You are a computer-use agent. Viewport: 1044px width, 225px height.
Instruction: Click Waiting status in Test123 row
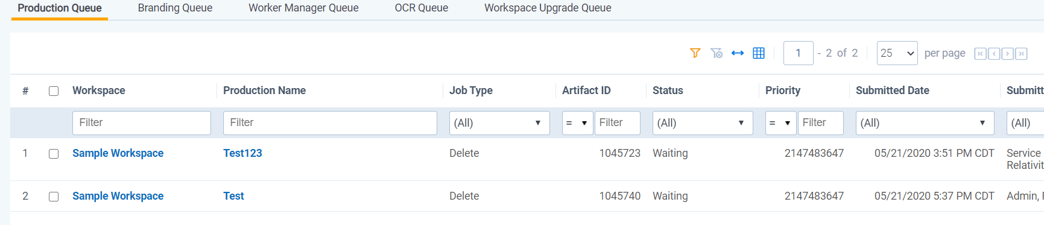coord(670,153)
